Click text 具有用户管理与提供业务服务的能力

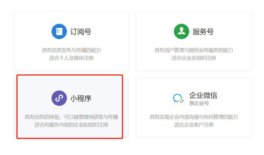point(194,50)
